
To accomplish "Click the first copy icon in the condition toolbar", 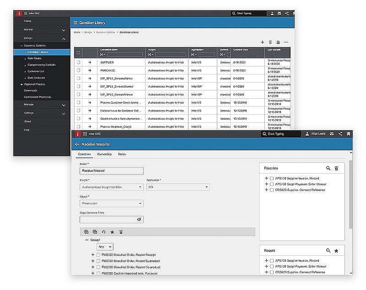I will (x=86, y=232).
